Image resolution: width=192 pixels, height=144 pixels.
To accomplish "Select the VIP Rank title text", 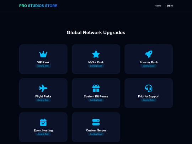I will tap(43, 62).
